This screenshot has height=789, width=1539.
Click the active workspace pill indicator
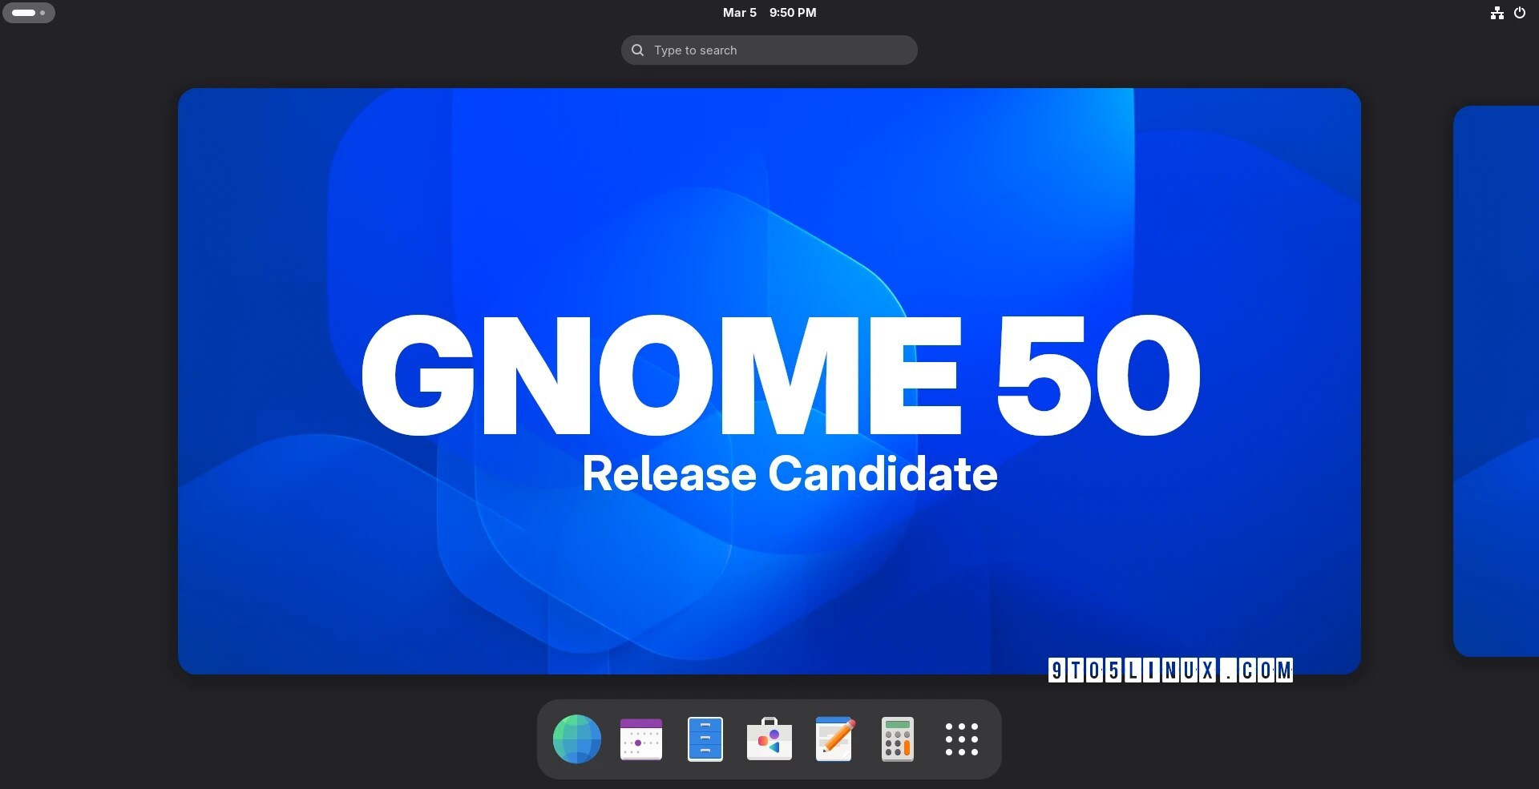(x=23, y=13)
